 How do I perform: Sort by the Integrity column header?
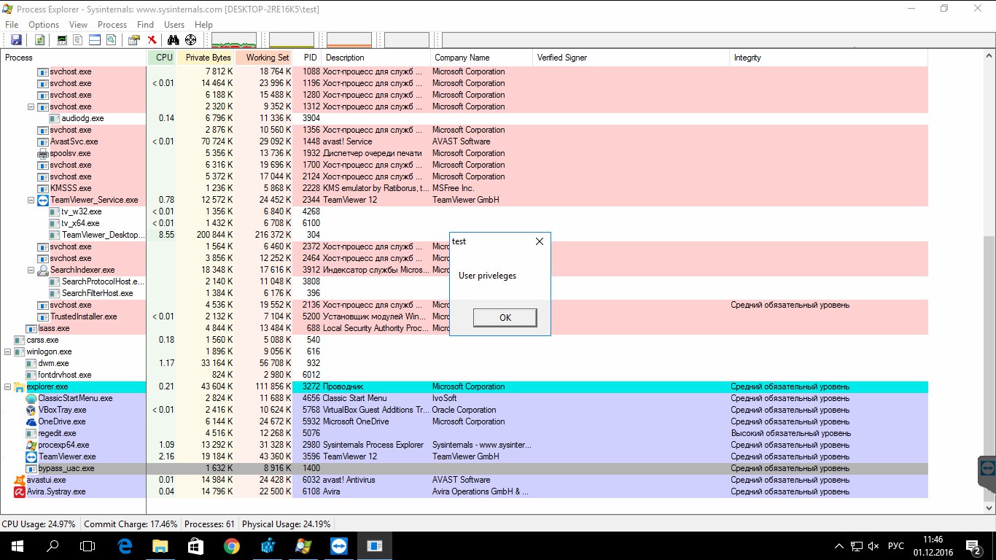point(828,58)
